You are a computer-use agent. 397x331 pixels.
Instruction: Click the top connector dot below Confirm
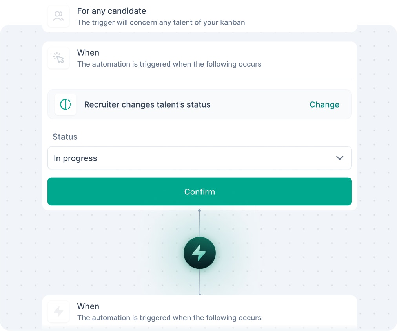point(200,210)
